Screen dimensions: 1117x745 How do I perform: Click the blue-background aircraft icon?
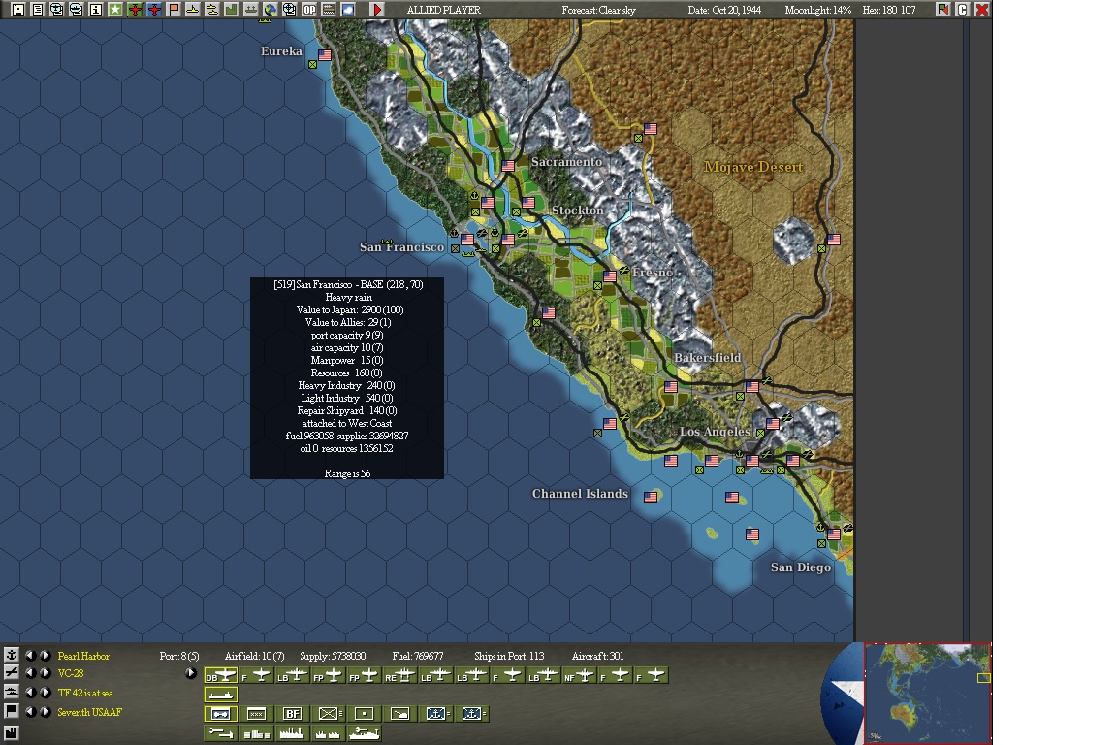pos(154,10)
